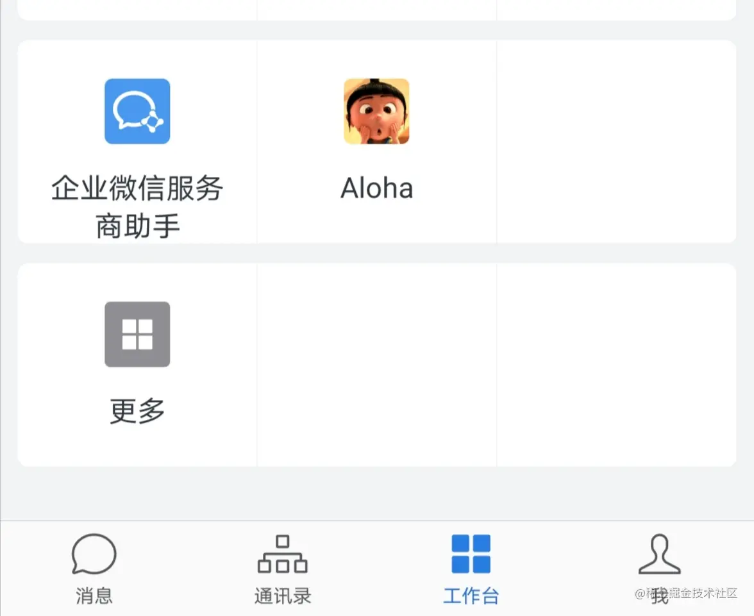Click the partially visible card at top
The height and width of the screenshot is (616, 754).
376,10
